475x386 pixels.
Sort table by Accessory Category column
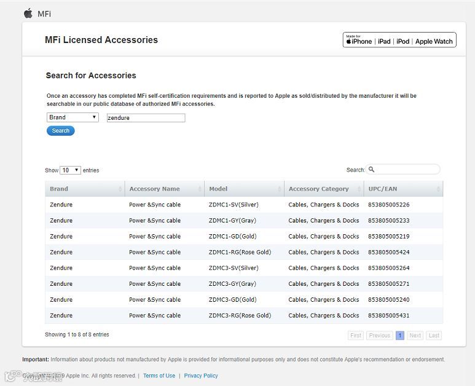[x=324, y=189]
